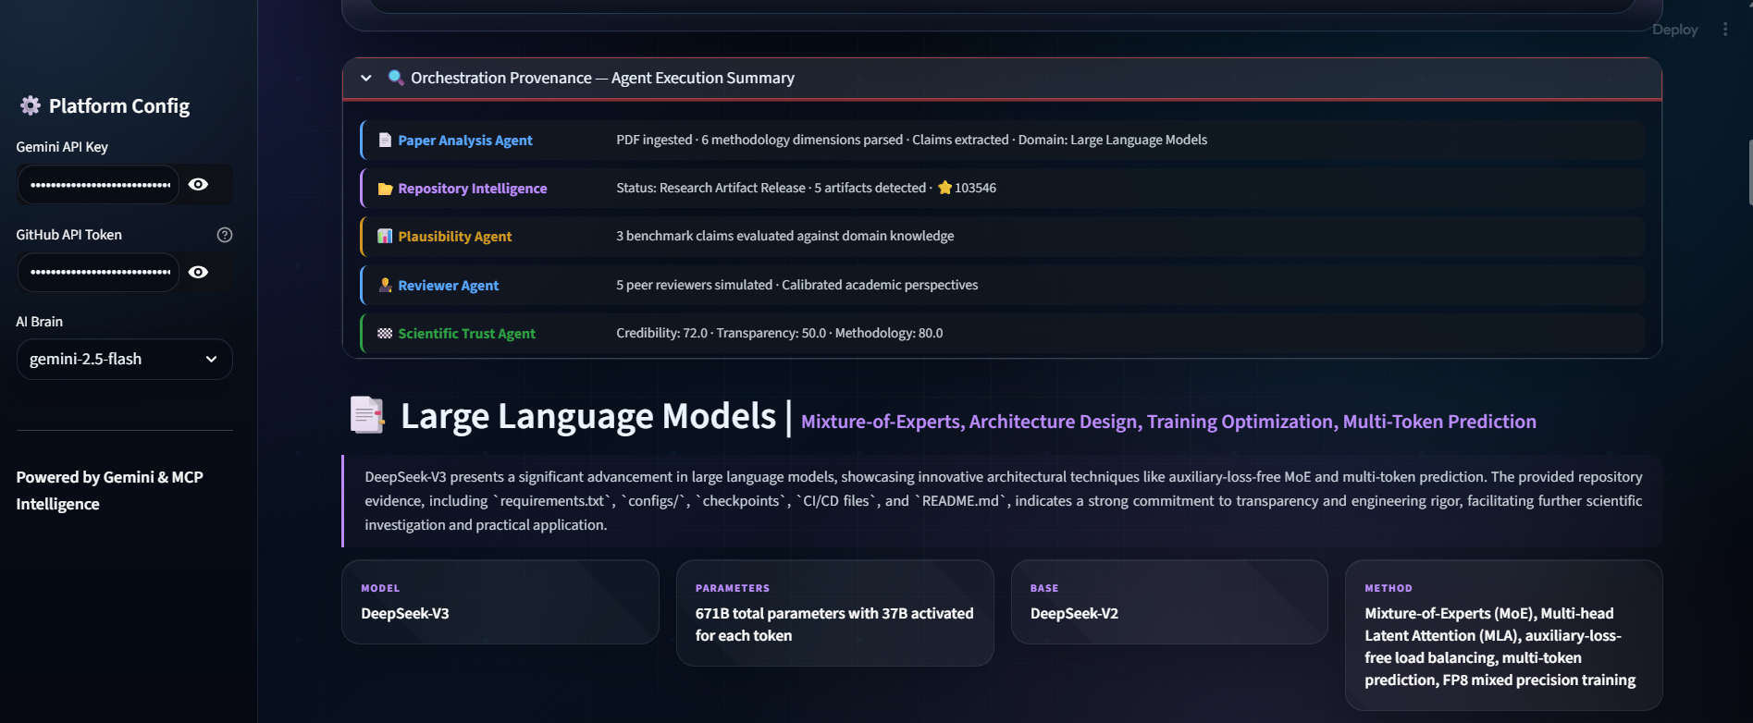Click the Reviewer Agent person icon
The width and height of the screenshot is (1753, 723).
(385, 285)
